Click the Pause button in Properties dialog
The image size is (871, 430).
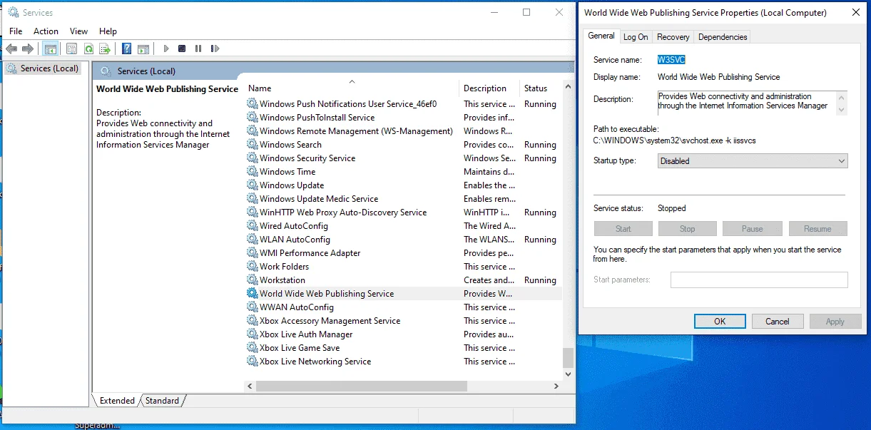coord(752,229)
